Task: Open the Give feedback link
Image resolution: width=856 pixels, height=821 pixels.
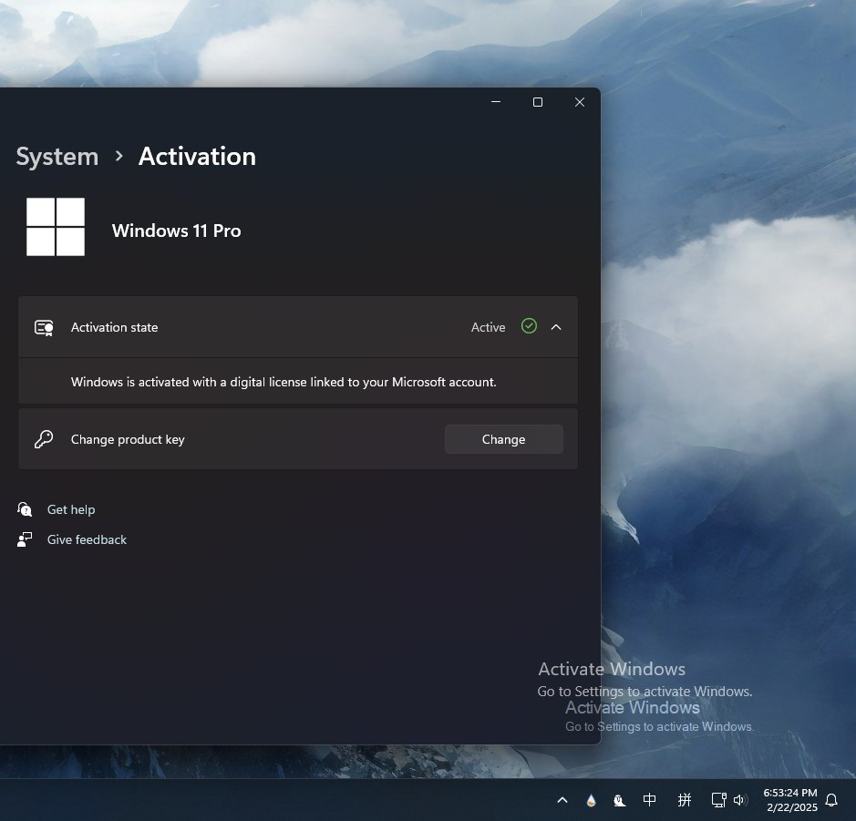Action: [87, 539]
